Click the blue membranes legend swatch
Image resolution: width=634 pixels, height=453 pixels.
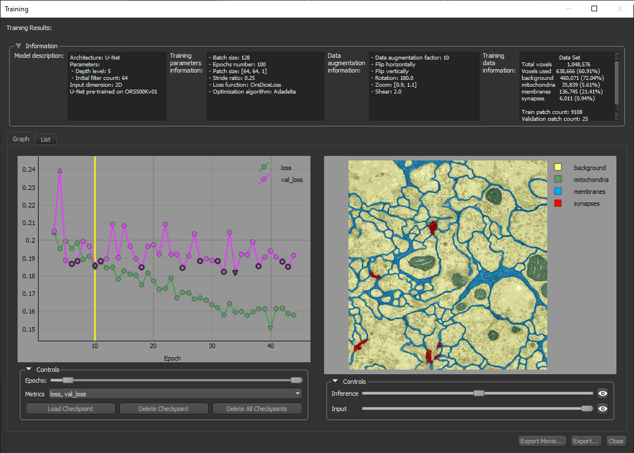point(558,192)
